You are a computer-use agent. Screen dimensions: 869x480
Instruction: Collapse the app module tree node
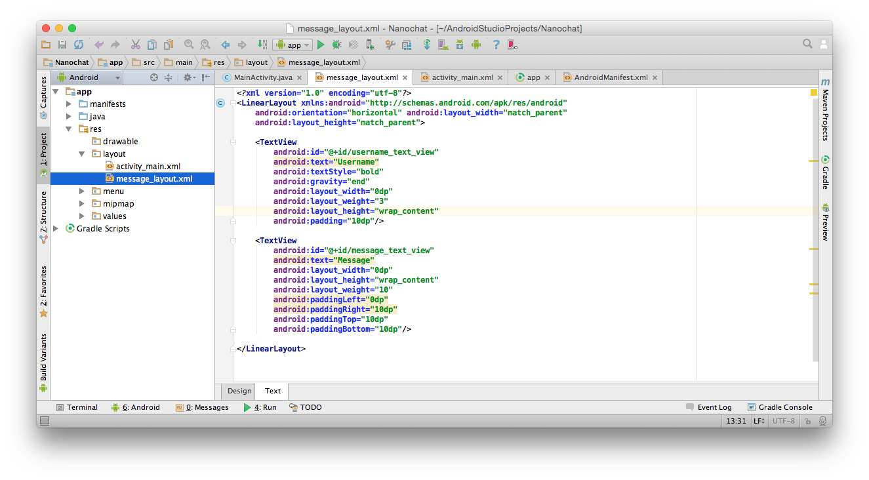coord(56,92)
